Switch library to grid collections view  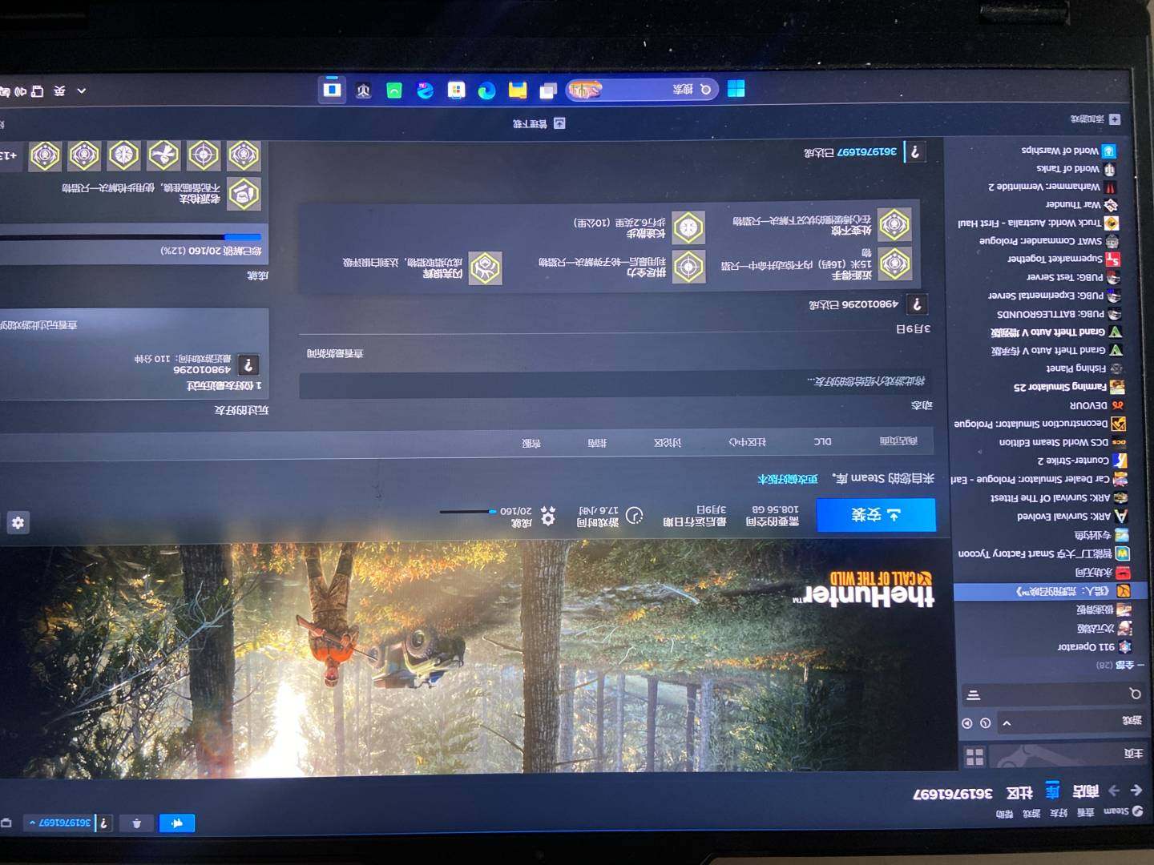974,756
